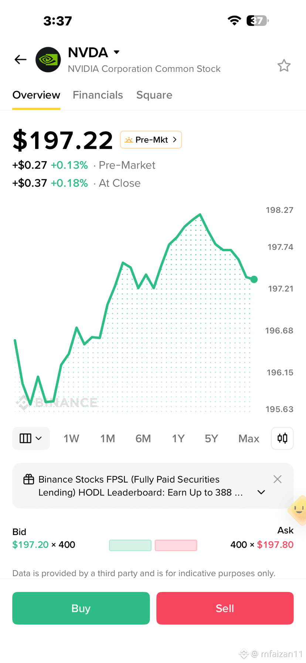Tap the NVIDIA logo icon
Viewport: 306px width, 663px height.
48,60
